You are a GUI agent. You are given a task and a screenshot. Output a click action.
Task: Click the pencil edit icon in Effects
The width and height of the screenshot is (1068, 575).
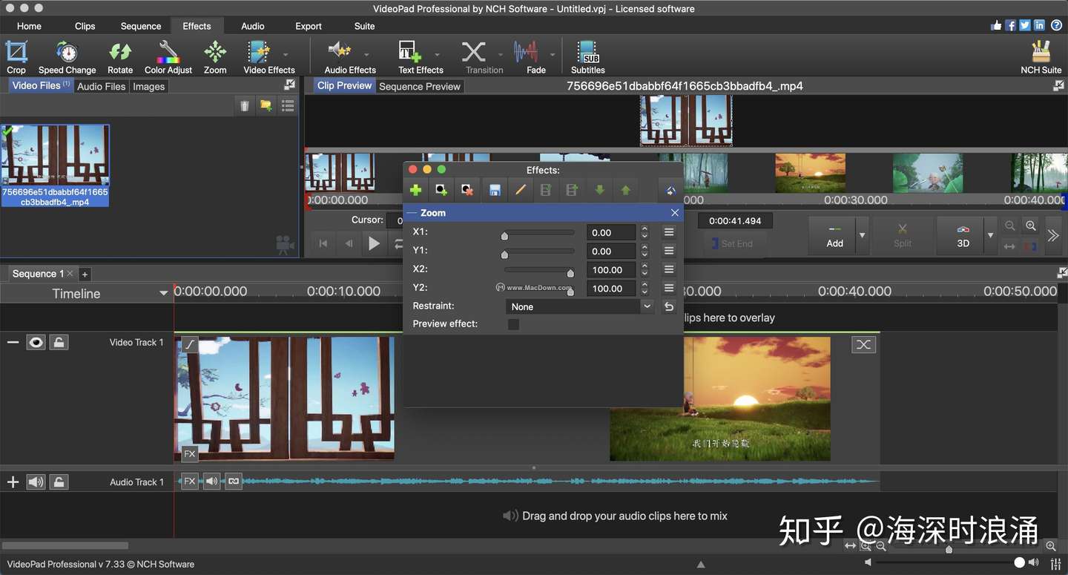tap(521, 191)
